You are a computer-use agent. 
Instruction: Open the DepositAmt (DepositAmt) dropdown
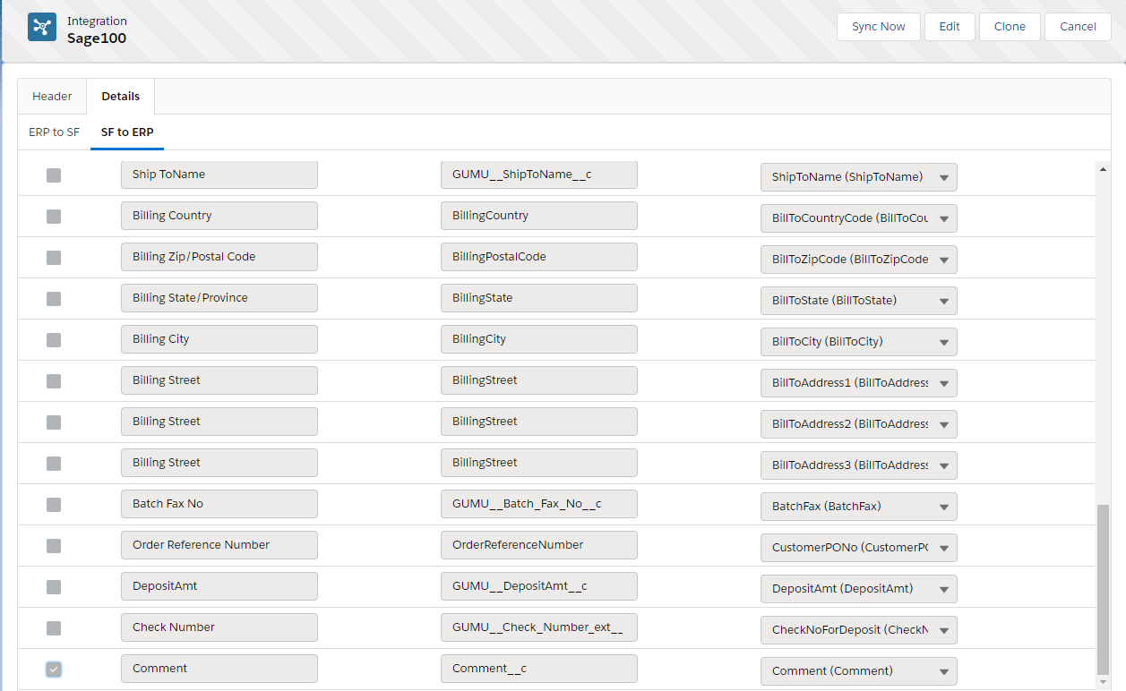point(858,589)
